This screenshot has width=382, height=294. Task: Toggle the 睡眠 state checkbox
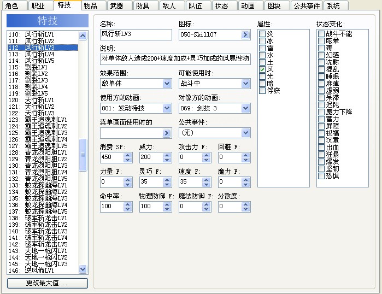tap(321, 77)
